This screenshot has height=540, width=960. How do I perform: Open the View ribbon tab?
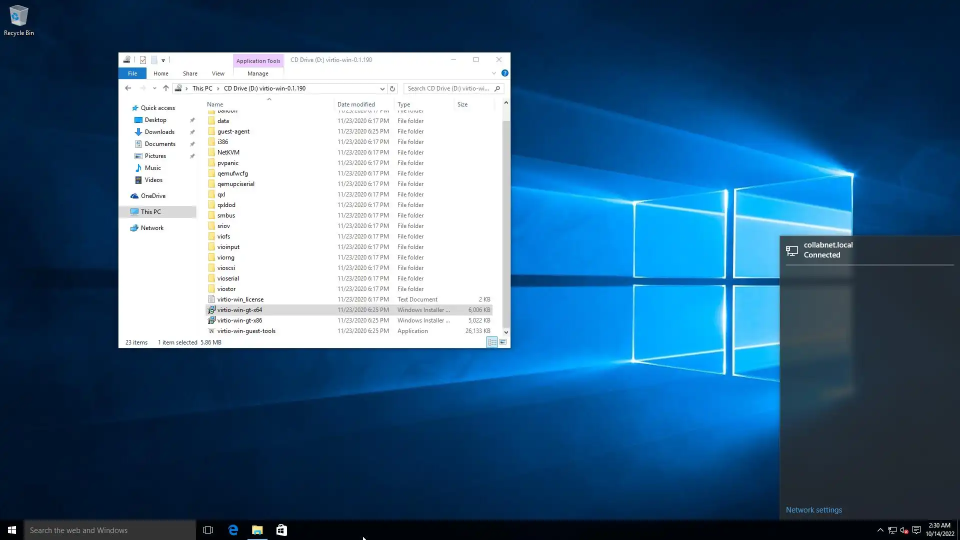coord(218,73)
